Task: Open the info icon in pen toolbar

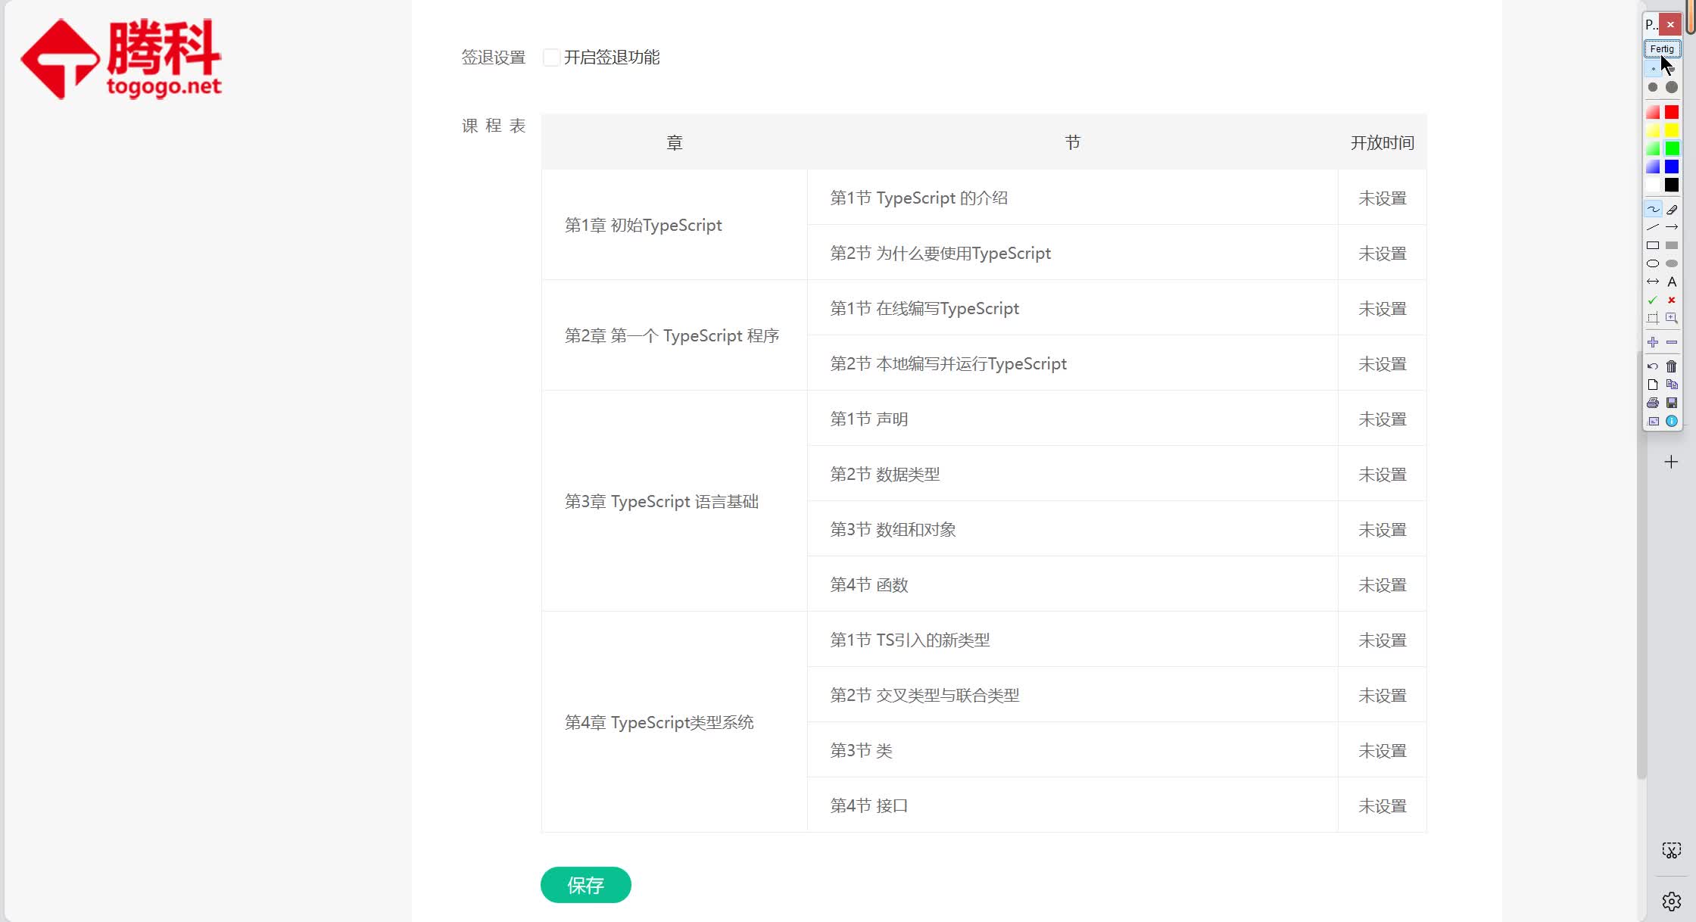Action: [x=1672, y=421]
